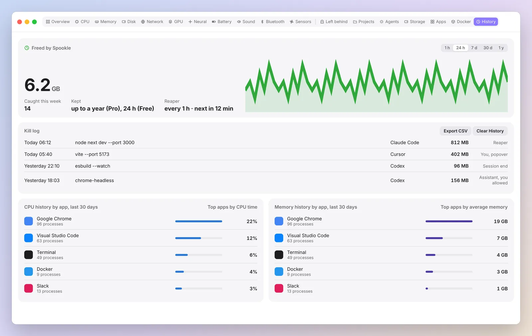This screenshot has width=532, height=336.
Task: Click the Apps grid icon
Action: point(432,22)
